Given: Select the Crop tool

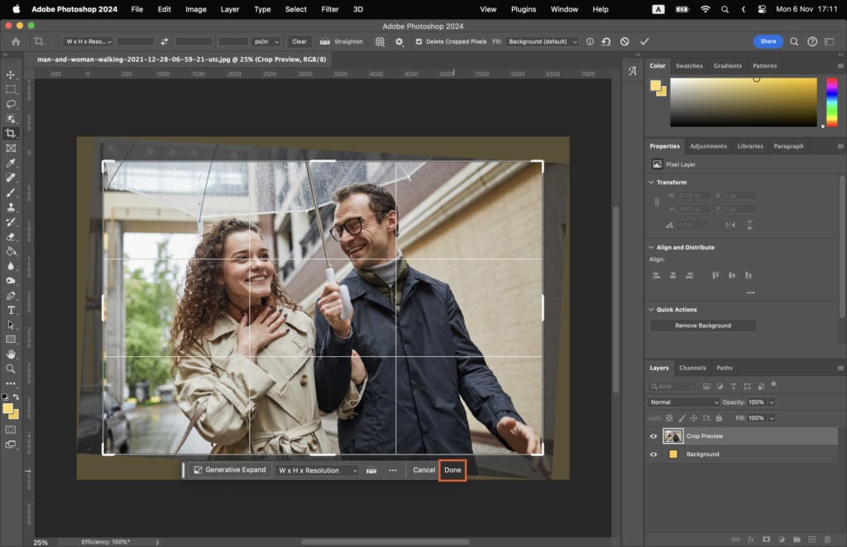Looking at the screenshot, I should [x=11, y=133].
